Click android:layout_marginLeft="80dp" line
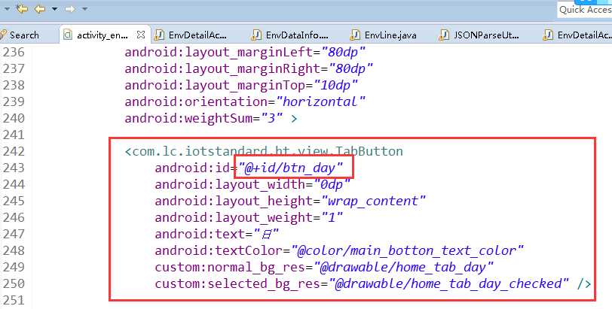This screenshot has width=612, height=309. 245,52
